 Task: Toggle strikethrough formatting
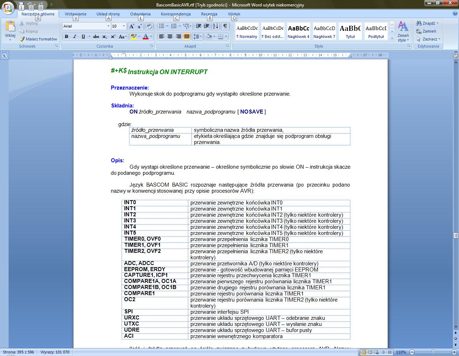tap(96, 37)
